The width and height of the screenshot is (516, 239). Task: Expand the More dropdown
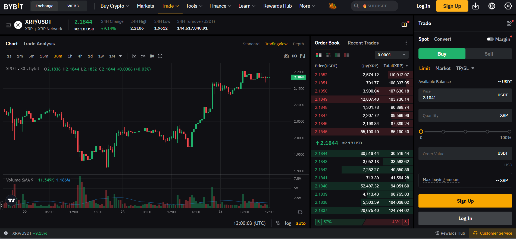point(307,6)
